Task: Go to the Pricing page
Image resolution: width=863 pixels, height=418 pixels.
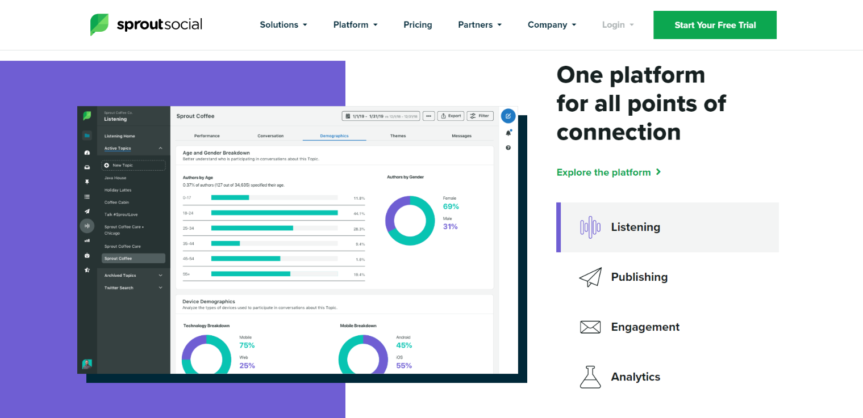Action: (x=418, y=25)
